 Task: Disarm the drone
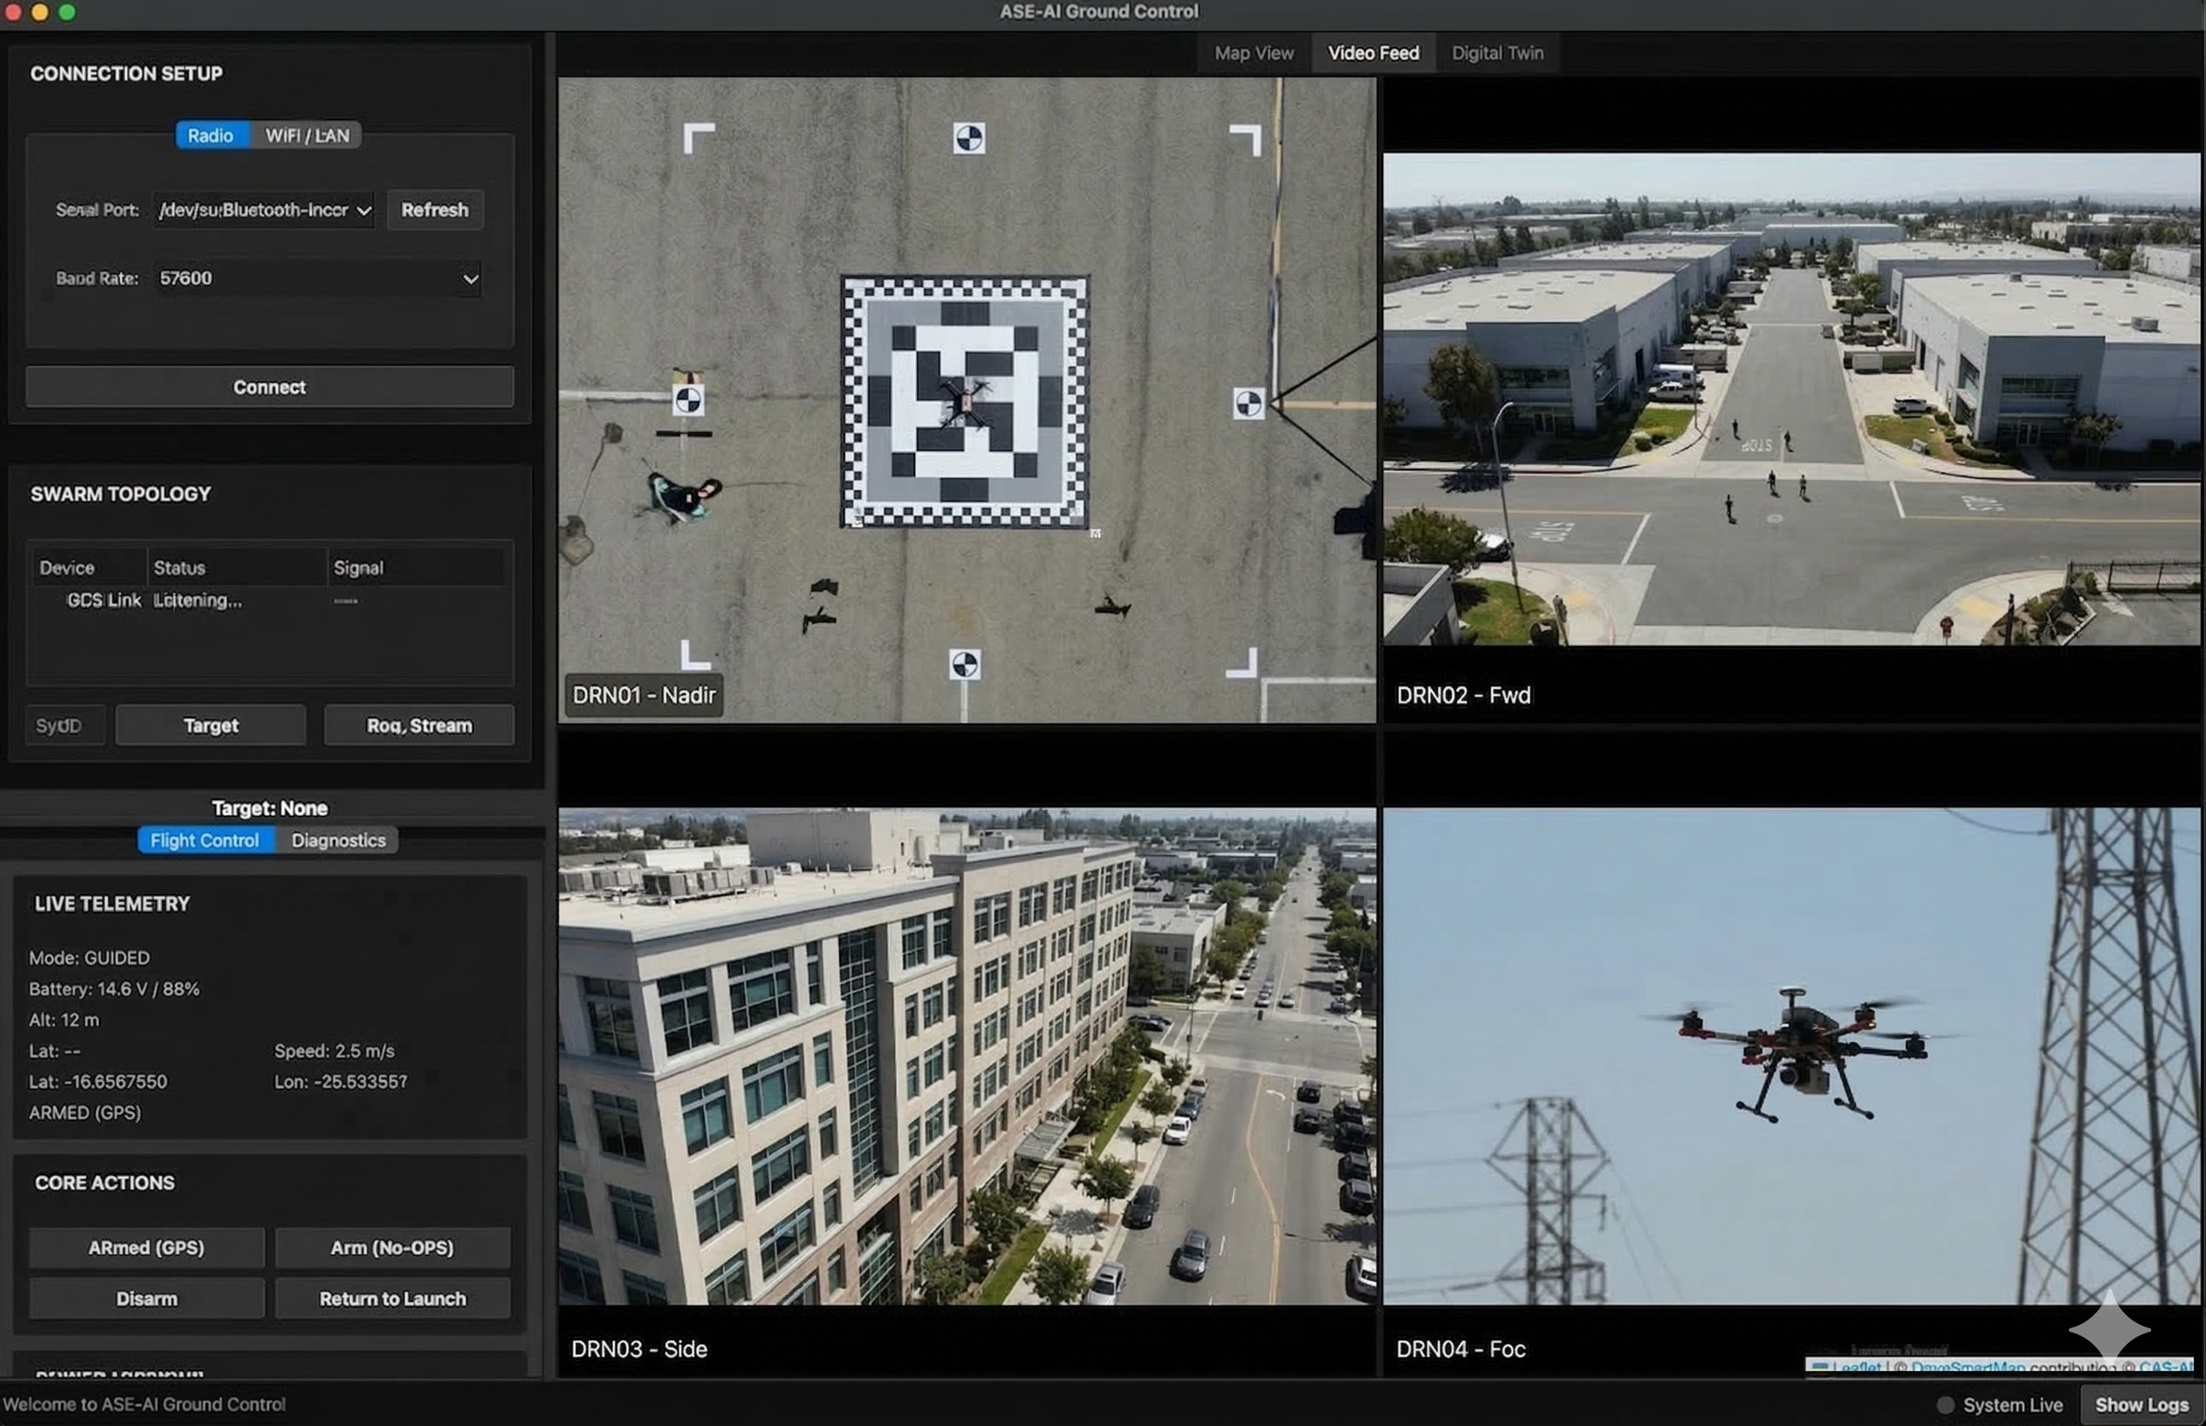coord(146,1298)
